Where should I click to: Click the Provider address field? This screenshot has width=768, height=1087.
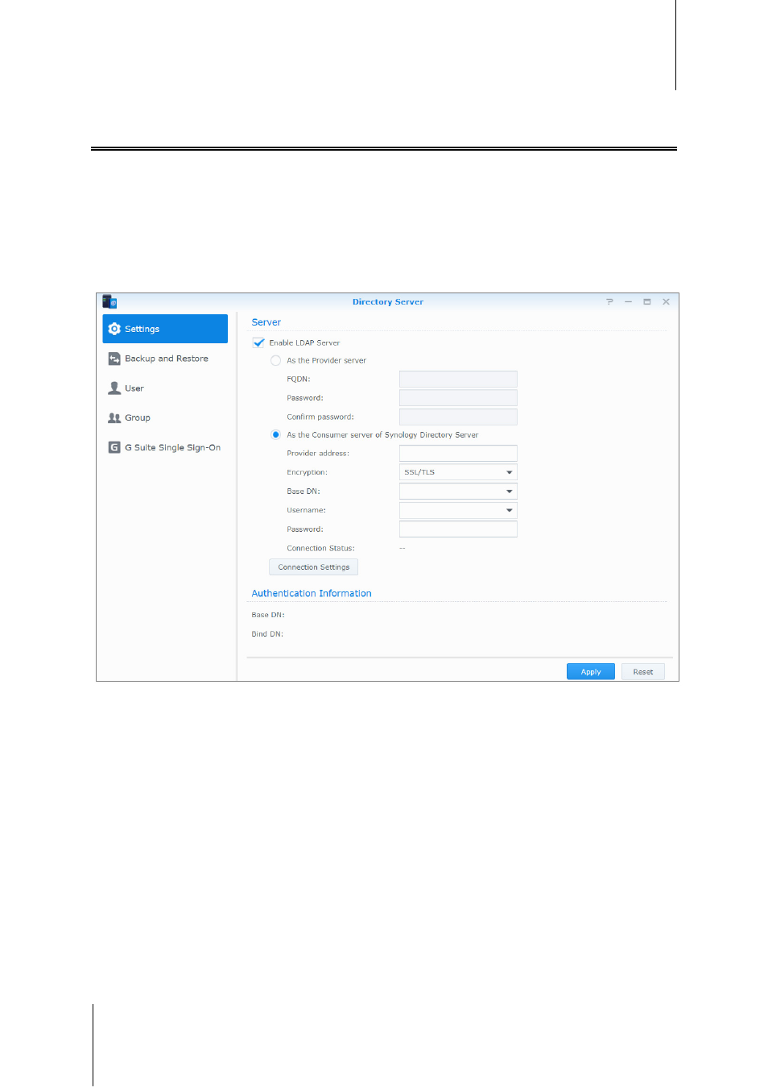point(458,454)
